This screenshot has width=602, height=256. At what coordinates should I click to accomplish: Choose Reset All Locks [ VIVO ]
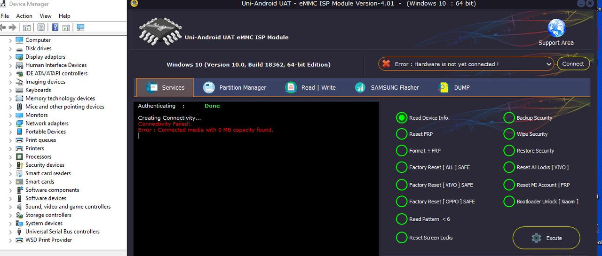(x=509, y=167)
